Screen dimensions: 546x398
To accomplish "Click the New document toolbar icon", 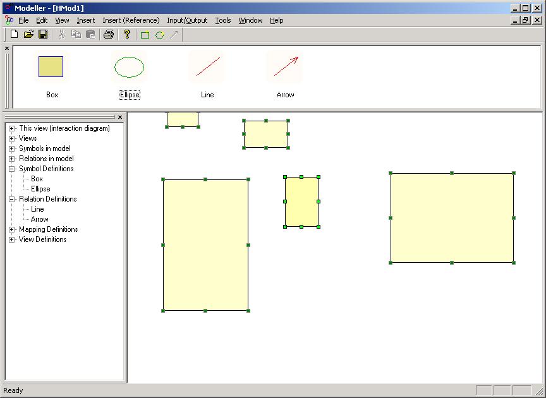I will 15,34.
